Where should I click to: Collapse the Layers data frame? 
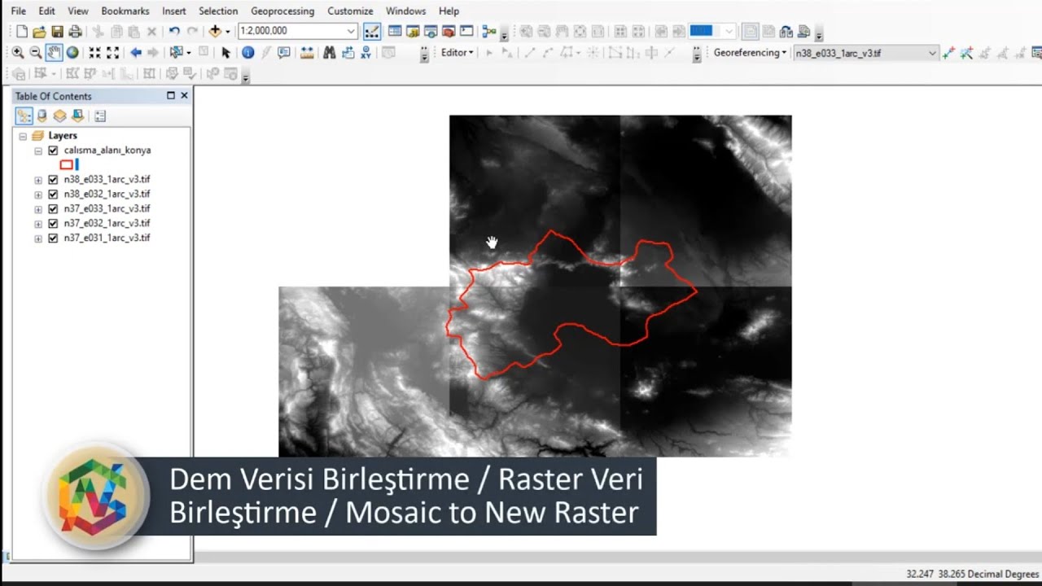[x=23, y=136]
